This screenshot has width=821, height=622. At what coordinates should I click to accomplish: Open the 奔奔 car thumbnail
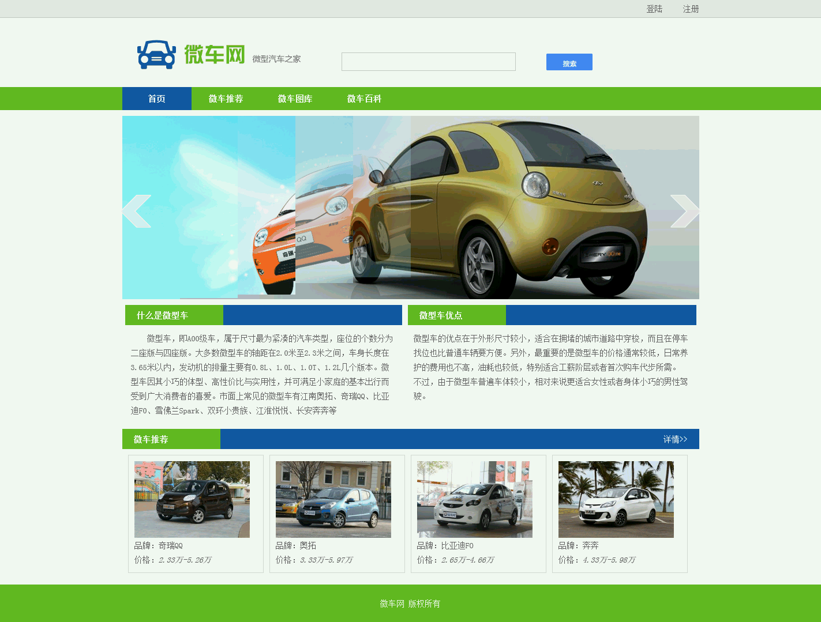tap(616, 499)
